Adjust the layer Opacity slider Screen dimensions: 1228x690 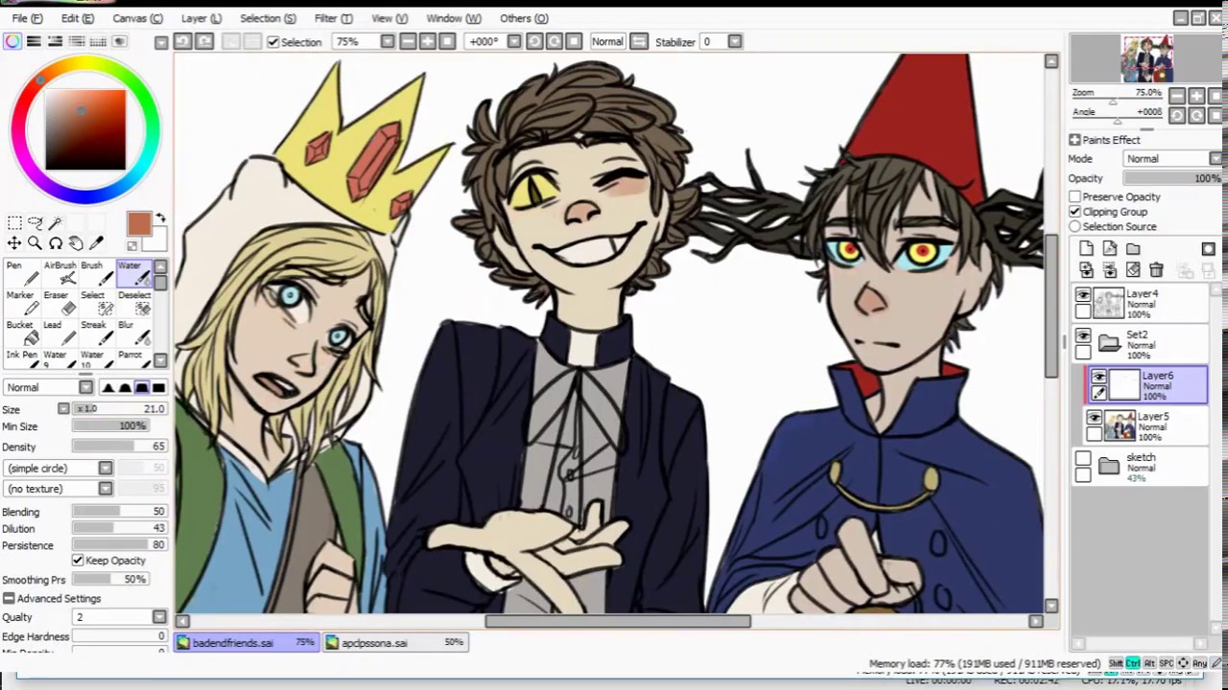click(1171, 178)
